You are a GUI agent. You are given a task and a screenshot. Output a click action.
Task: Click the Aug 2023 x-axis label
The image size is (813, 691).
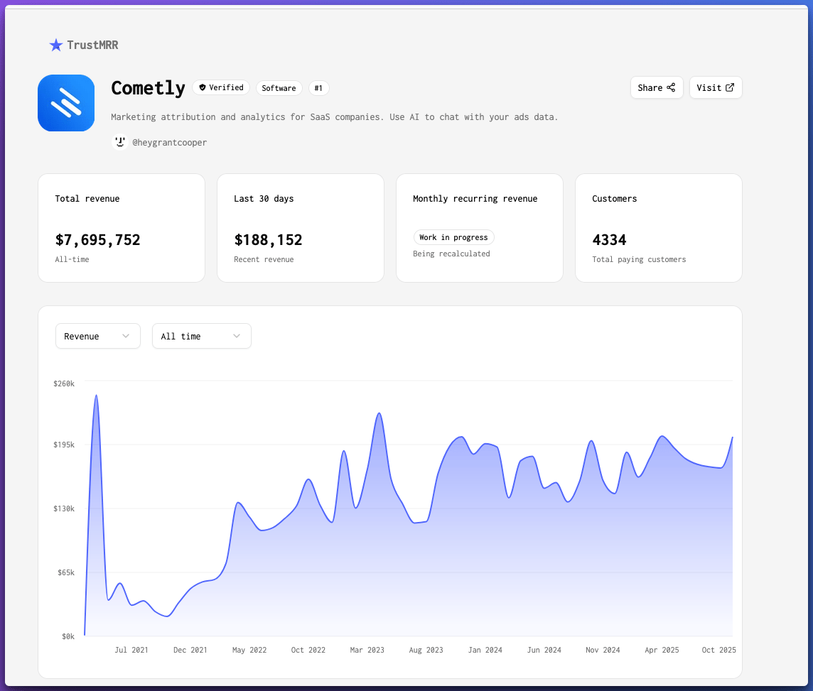(426, 650)
